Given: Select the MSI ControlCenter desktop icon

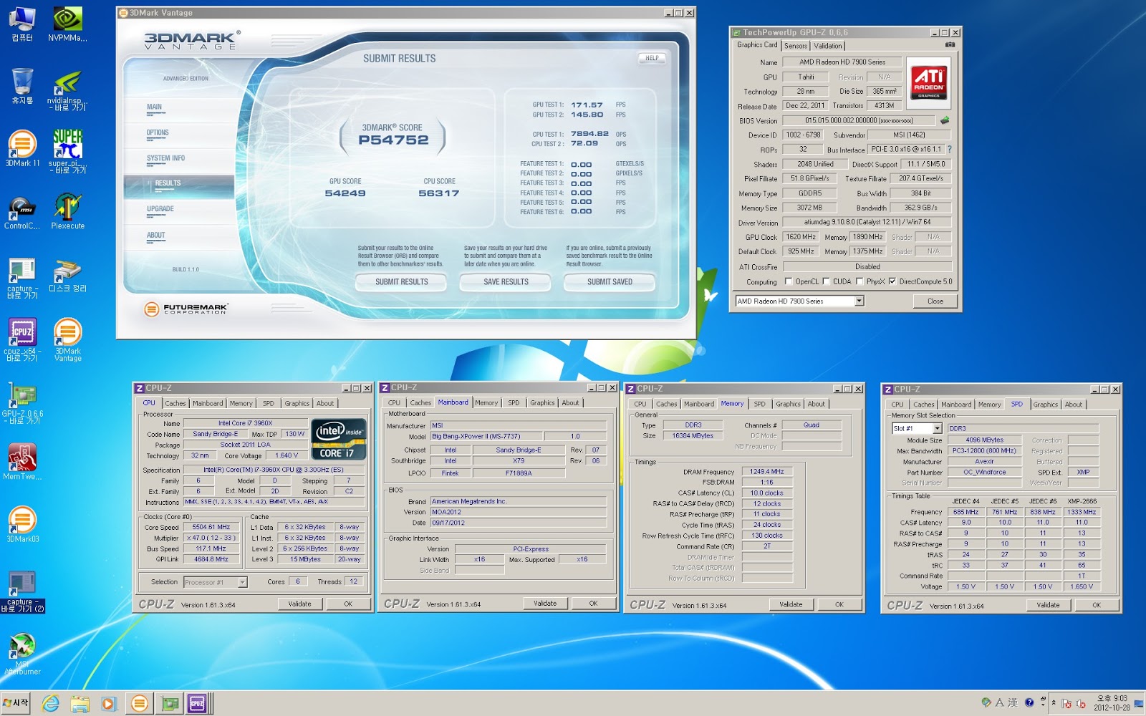Looking at the screenshot, I should 22,212.
